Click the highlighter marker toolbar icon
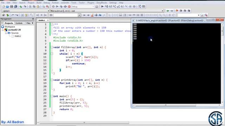 [92, 15]
